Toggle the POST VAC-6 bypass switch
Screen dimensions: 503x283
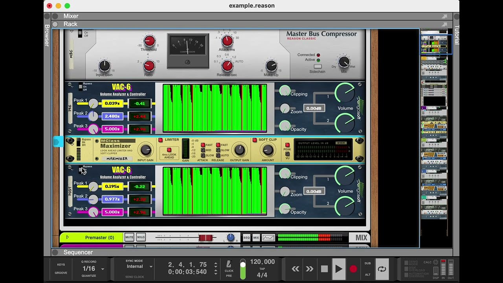(80, 170)
